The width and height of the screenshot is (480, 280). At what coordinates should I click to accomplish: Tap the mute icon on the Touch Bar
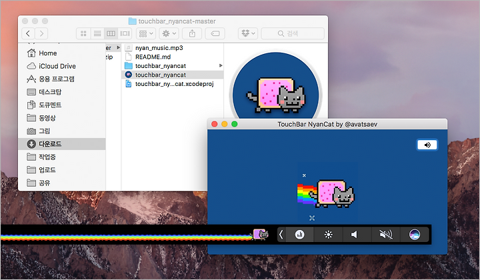tap(386, 235)
